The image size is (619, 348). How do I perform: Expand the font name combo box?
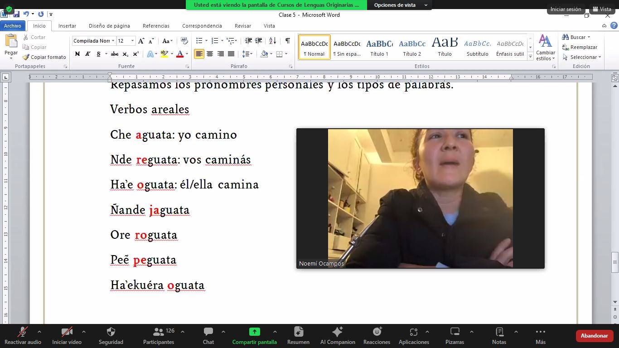(113, 41)
